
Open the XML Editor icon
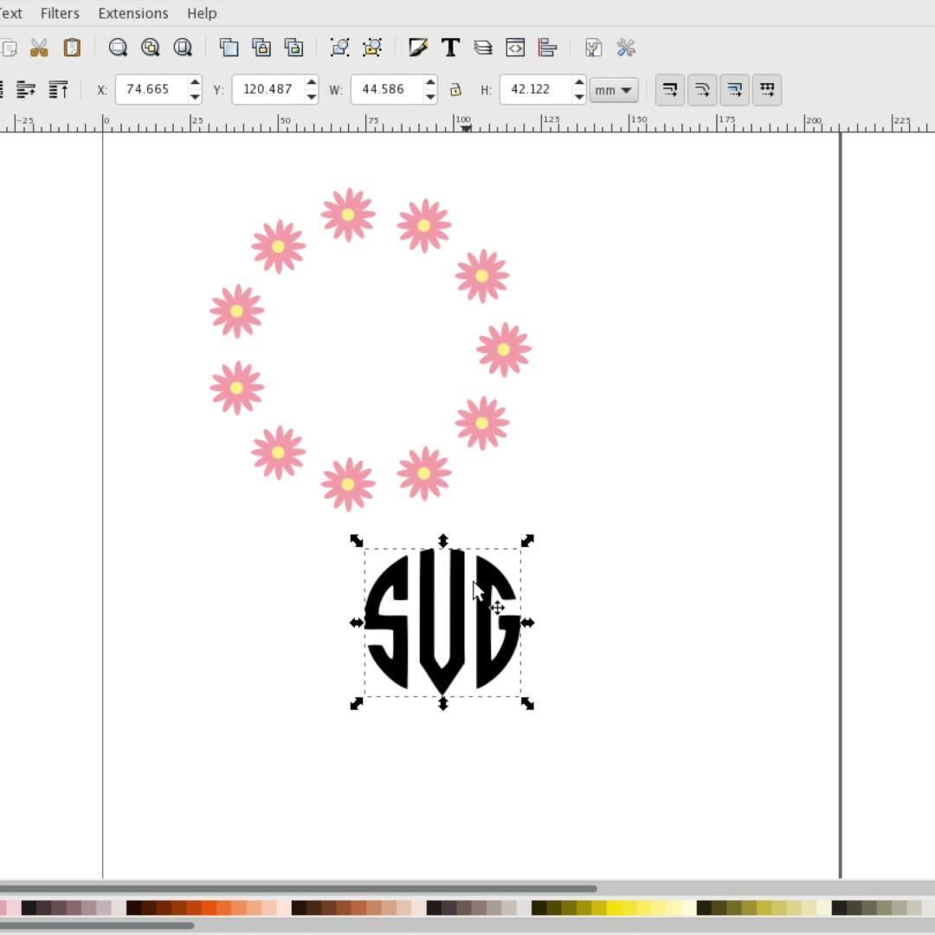515,48
